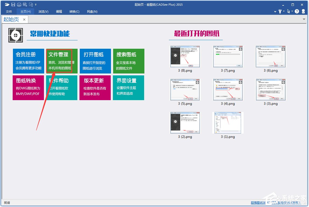Viewport: 309px width, 207px height.
Task: Switch to the 网盘(L) menu
Action: click(92, 12)
